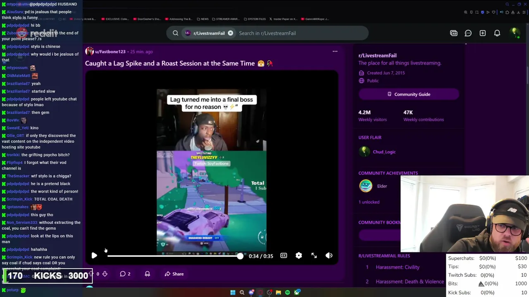Screen dimensions: 529x297
Task: Open u/Fastbone123 profile link
Action: 110,52
